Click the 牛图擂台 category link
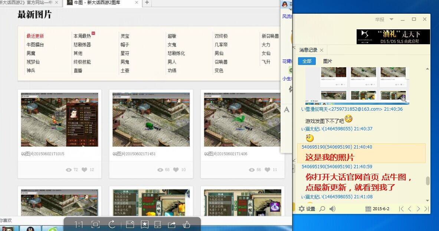 click(x=35, y=45)
